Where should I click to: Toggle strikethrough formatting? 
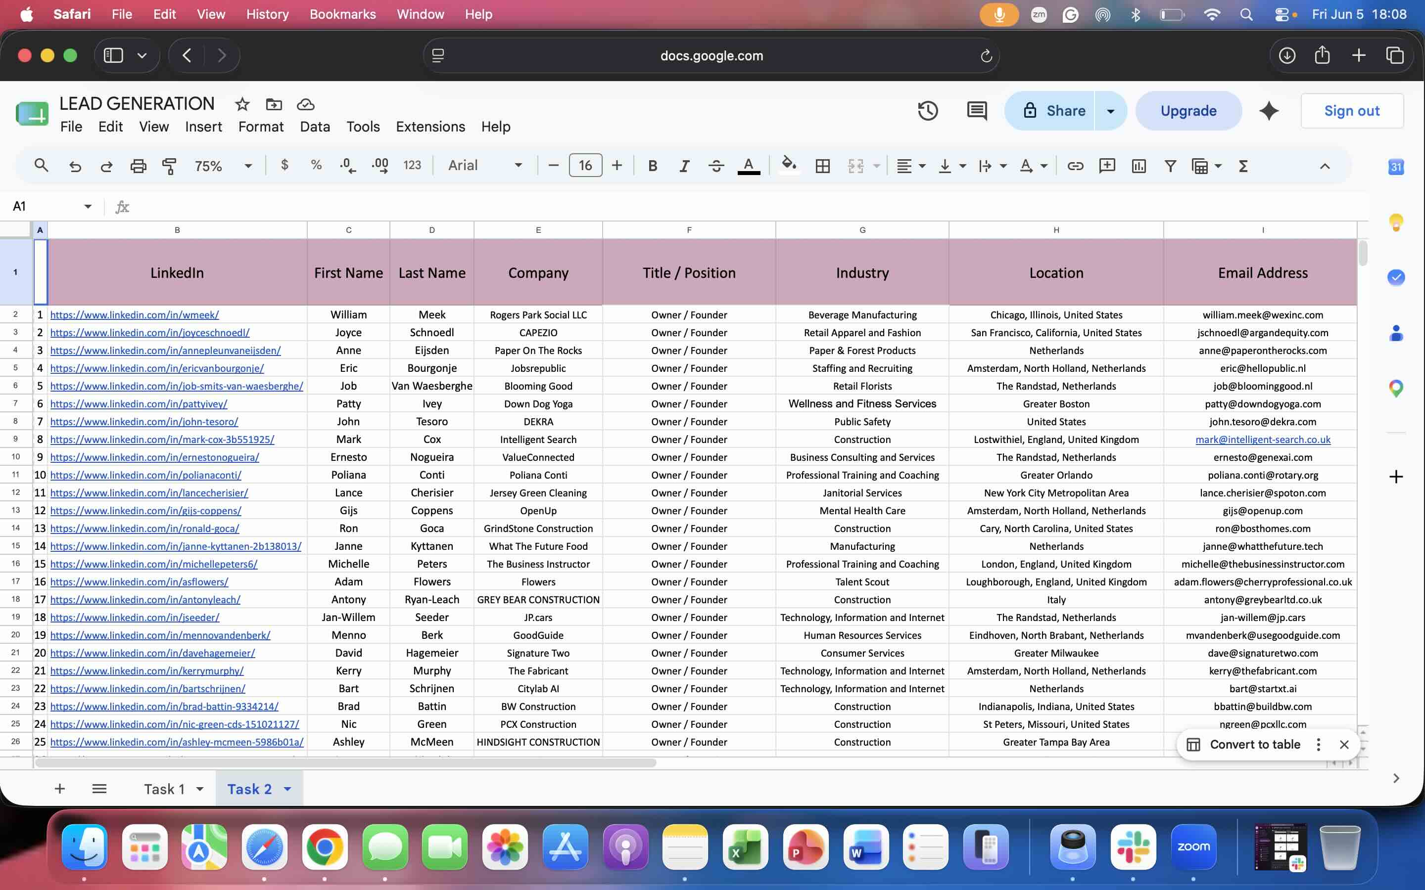pos(716,166)
